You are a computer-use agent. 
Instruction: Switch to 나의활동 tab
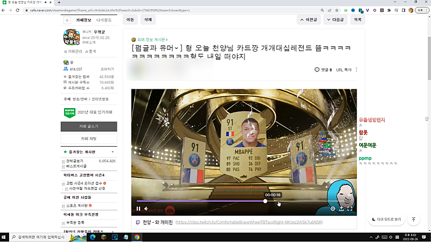coord(104,20)
